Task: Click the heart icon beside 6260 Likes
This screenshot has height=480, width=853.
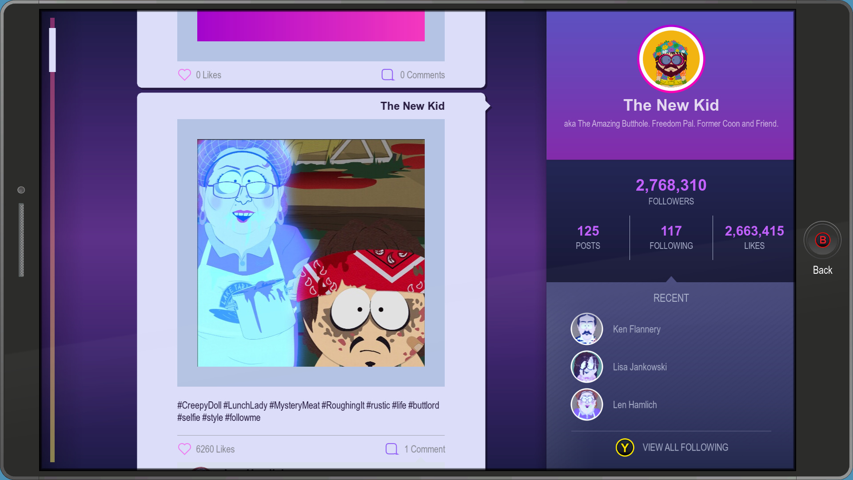Action: click(184, 449)
